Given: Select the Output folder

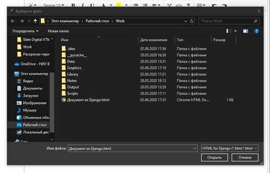Looking at the screenshot, I should pos(70,87).
